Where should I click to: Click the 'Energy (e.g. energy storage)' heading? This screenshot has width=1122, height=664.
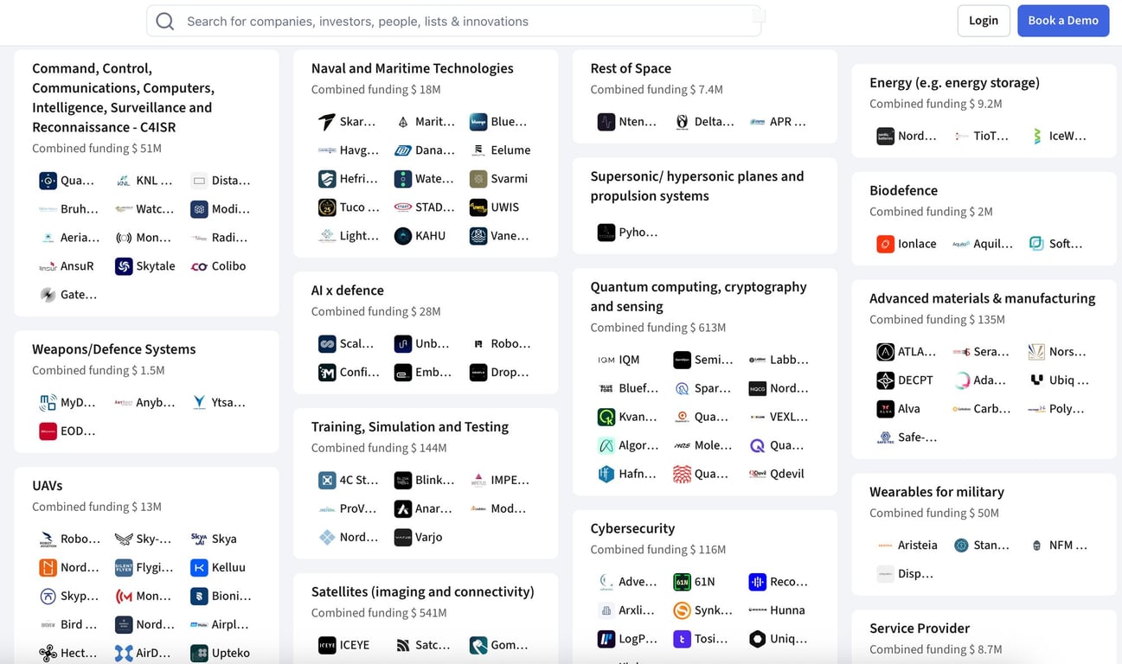click(x=955, y=83)
